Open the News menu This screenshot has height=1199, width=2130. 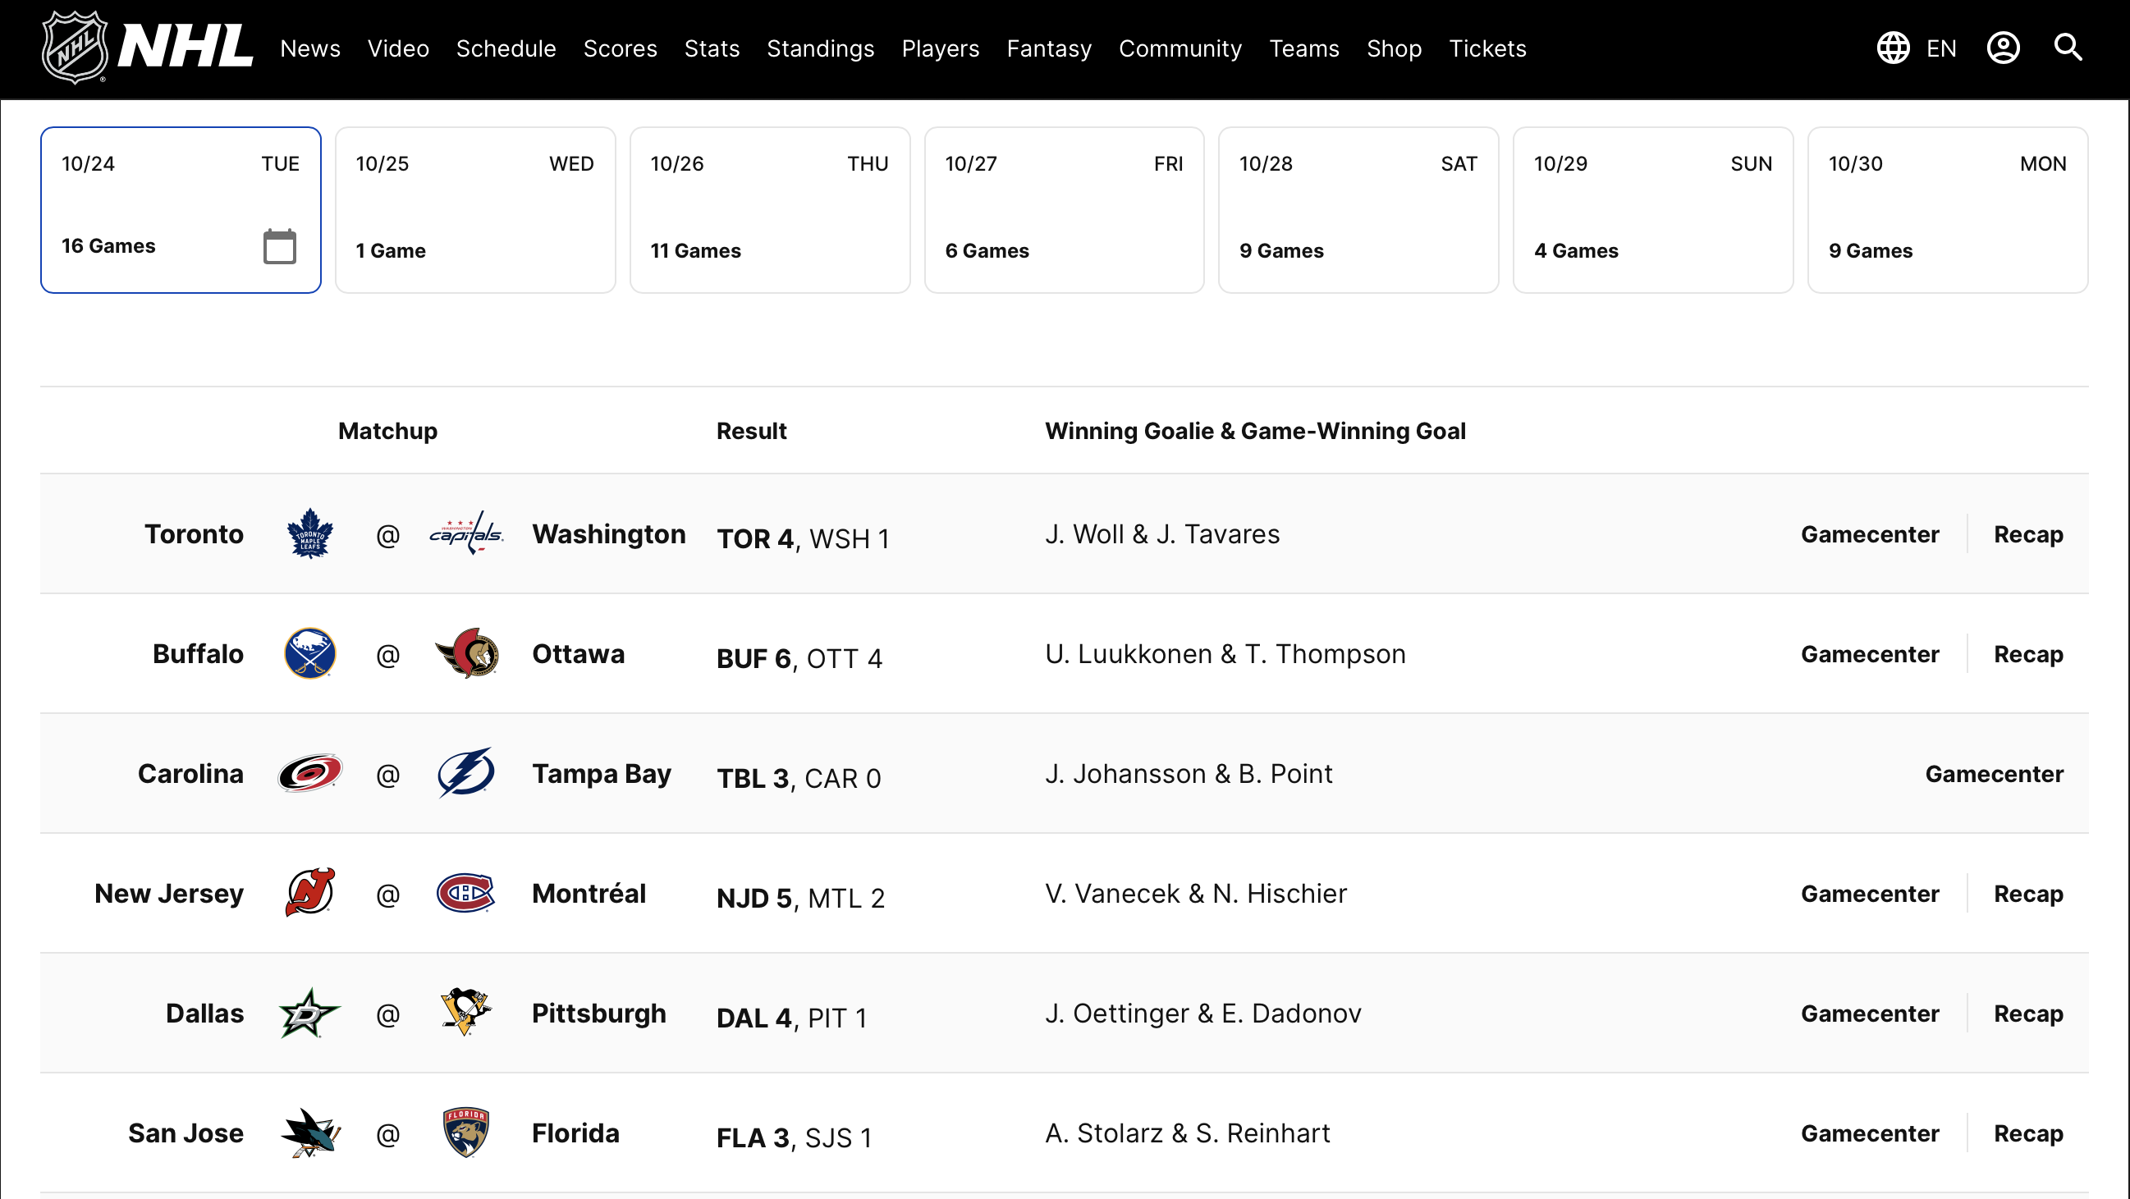pos(310,48)
